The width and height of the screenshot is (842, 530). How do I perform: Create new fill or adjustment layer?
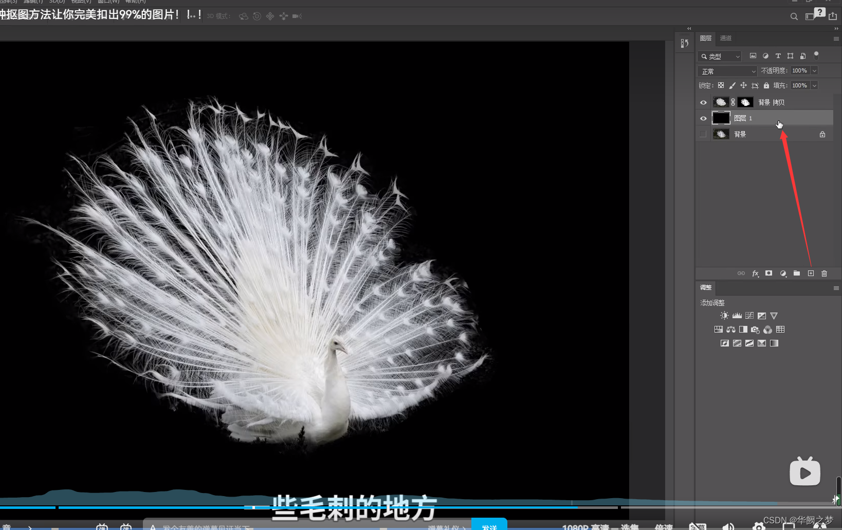point(783,273)
